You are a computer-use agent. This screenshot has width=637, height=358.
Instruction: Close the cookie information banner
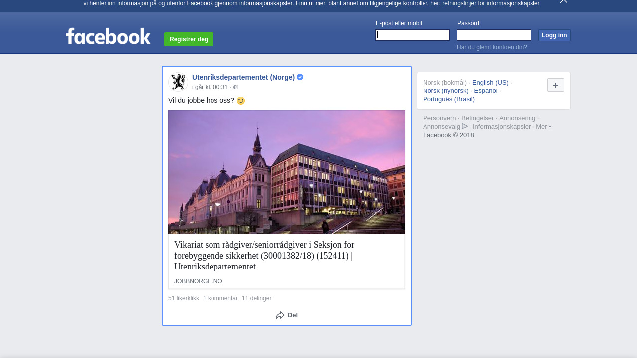(x=564, y=1)
